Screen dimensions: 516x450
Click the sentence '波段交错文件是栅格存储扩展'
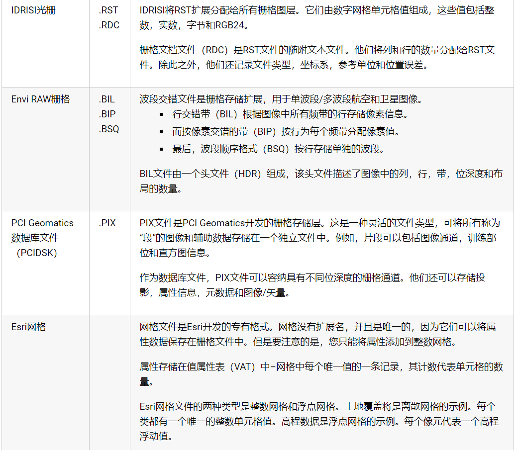coord(281,99)
